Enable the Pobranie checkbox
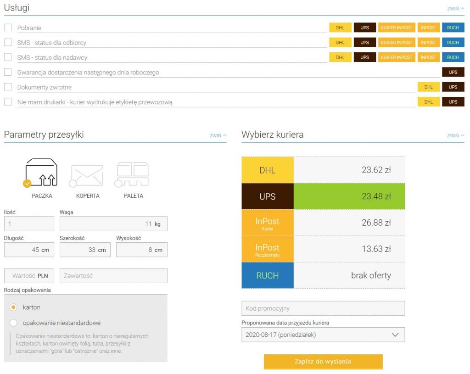This screenshot has height=374, width=470. (x=8, y=28)
